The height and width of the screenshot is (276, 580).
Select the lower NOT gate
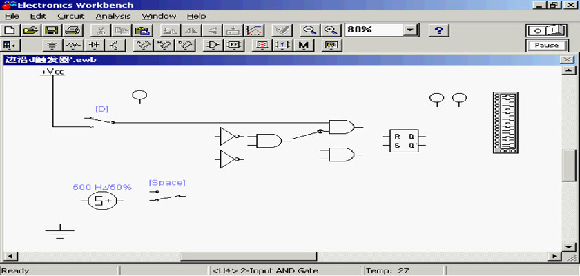[229, 159]
